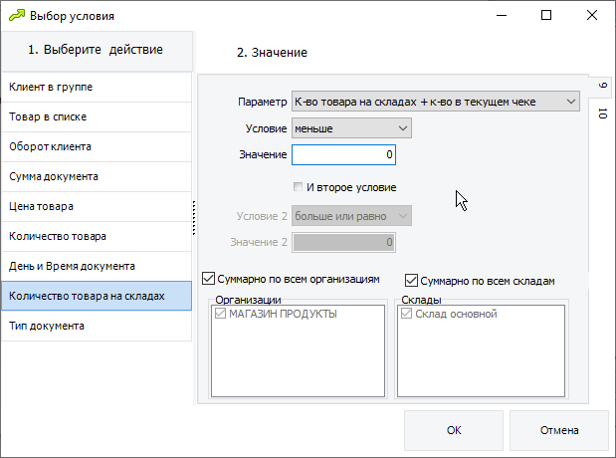Pick 'Количество товара' action
The height and width of the screenshot is (458, 616).
click(x=97, y=236)
